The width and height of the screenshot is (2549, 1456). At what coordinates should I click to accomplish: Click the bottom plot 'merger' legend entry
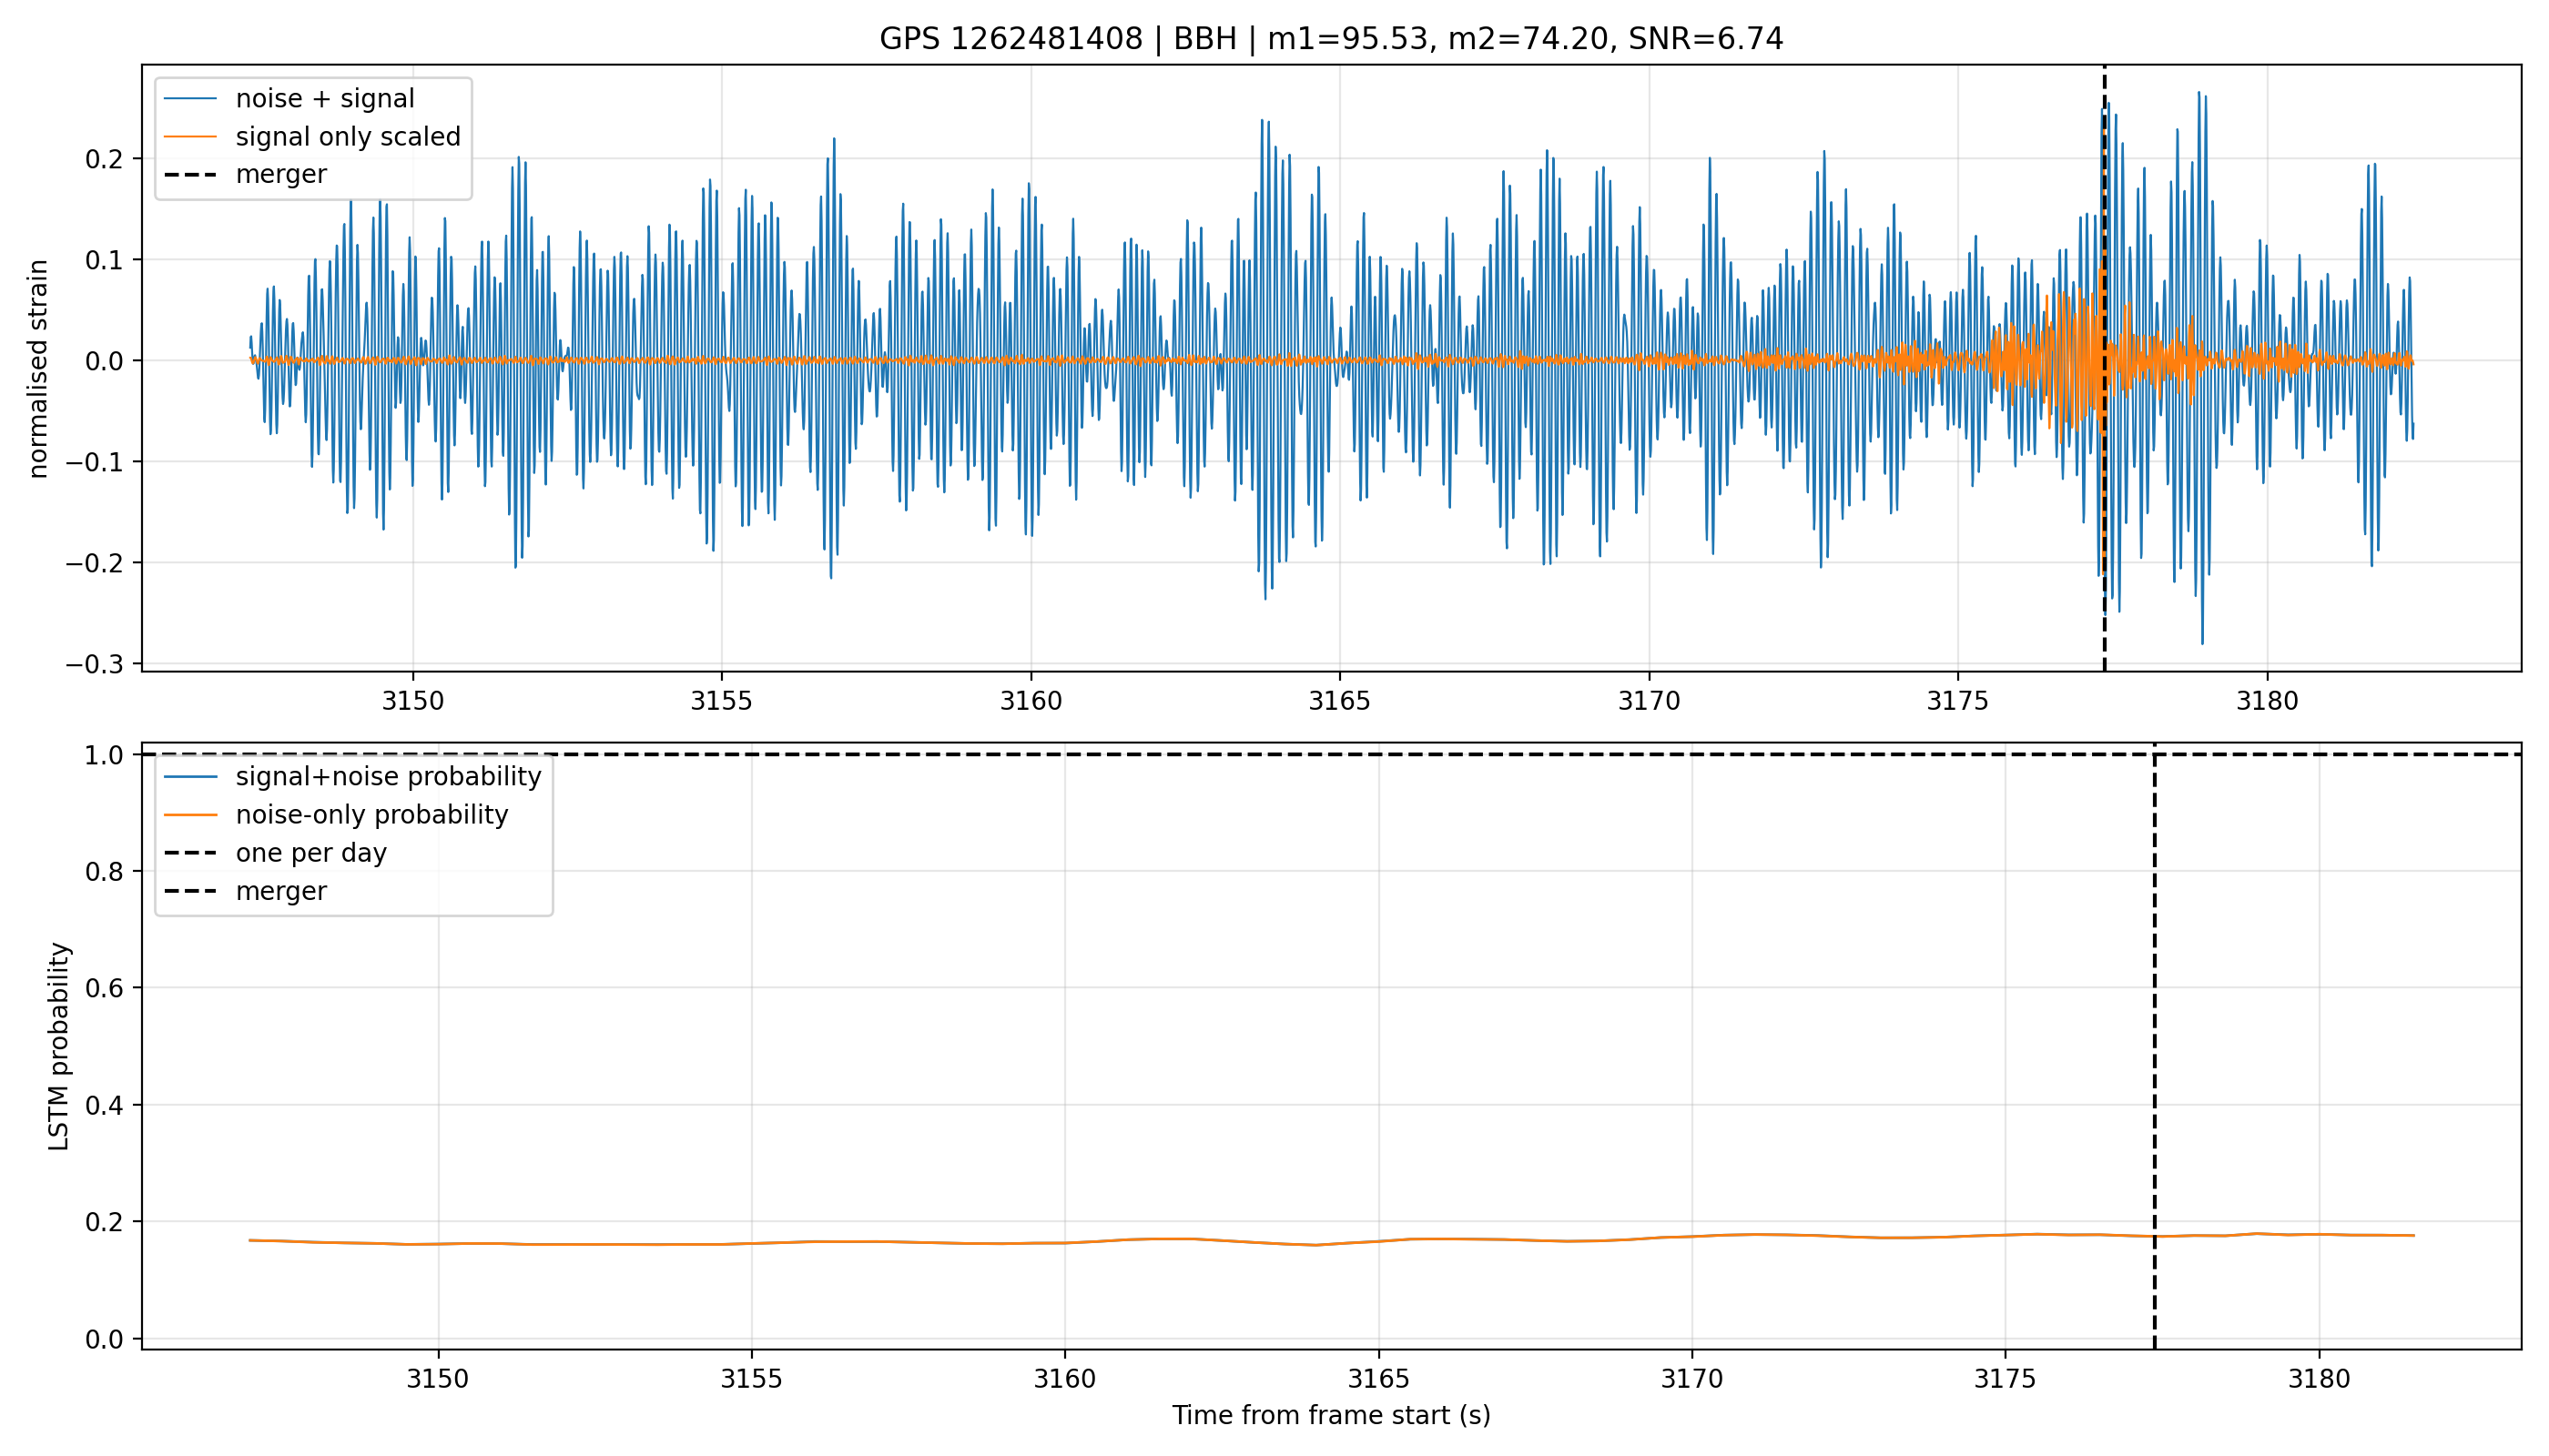[x=245, y=891]
